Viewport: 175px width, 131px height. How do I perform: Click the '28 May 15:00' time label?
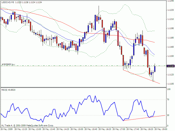[77, 129]
